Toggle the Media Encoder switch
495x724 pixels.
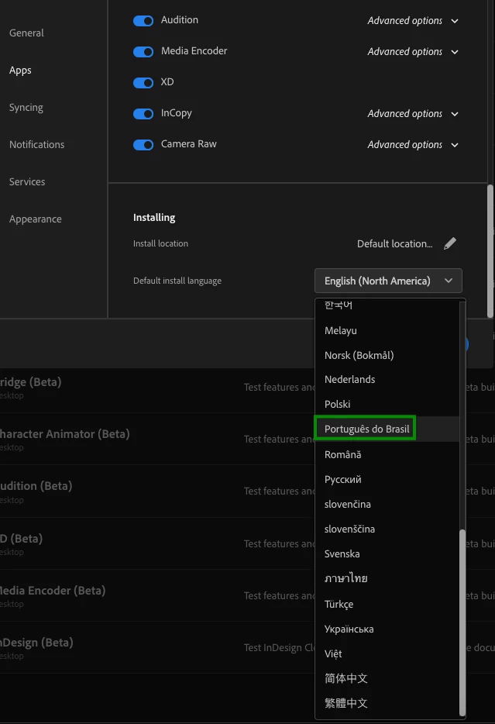[143, 52]
